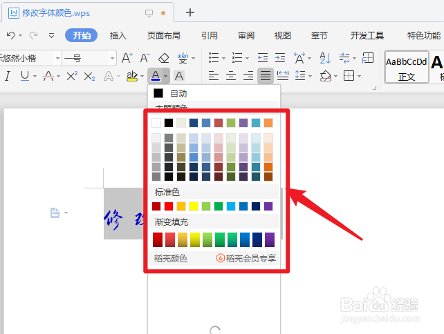This screenshot has height=334, width=444.
Task: Click the increase font size icon
Action: pyautogui.click(x=127, y=58)
